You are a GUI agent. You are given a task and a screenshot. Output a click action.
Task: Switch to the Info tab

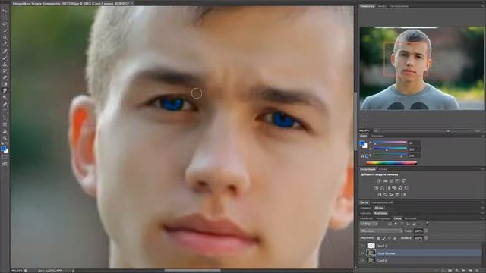pos(382,6)
